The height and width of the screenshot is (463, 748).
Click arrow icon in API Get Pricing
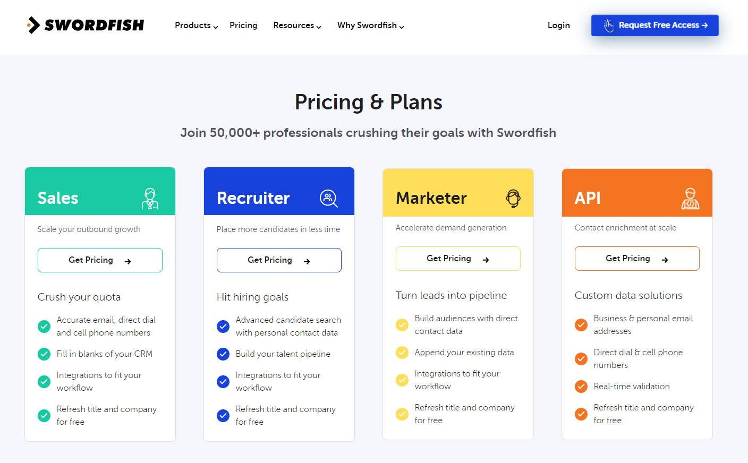665,260
